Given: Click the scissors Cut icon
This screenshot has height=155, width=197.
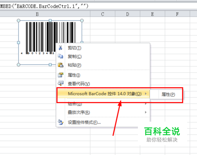Looking at the screenshot, I should (60, 48).
